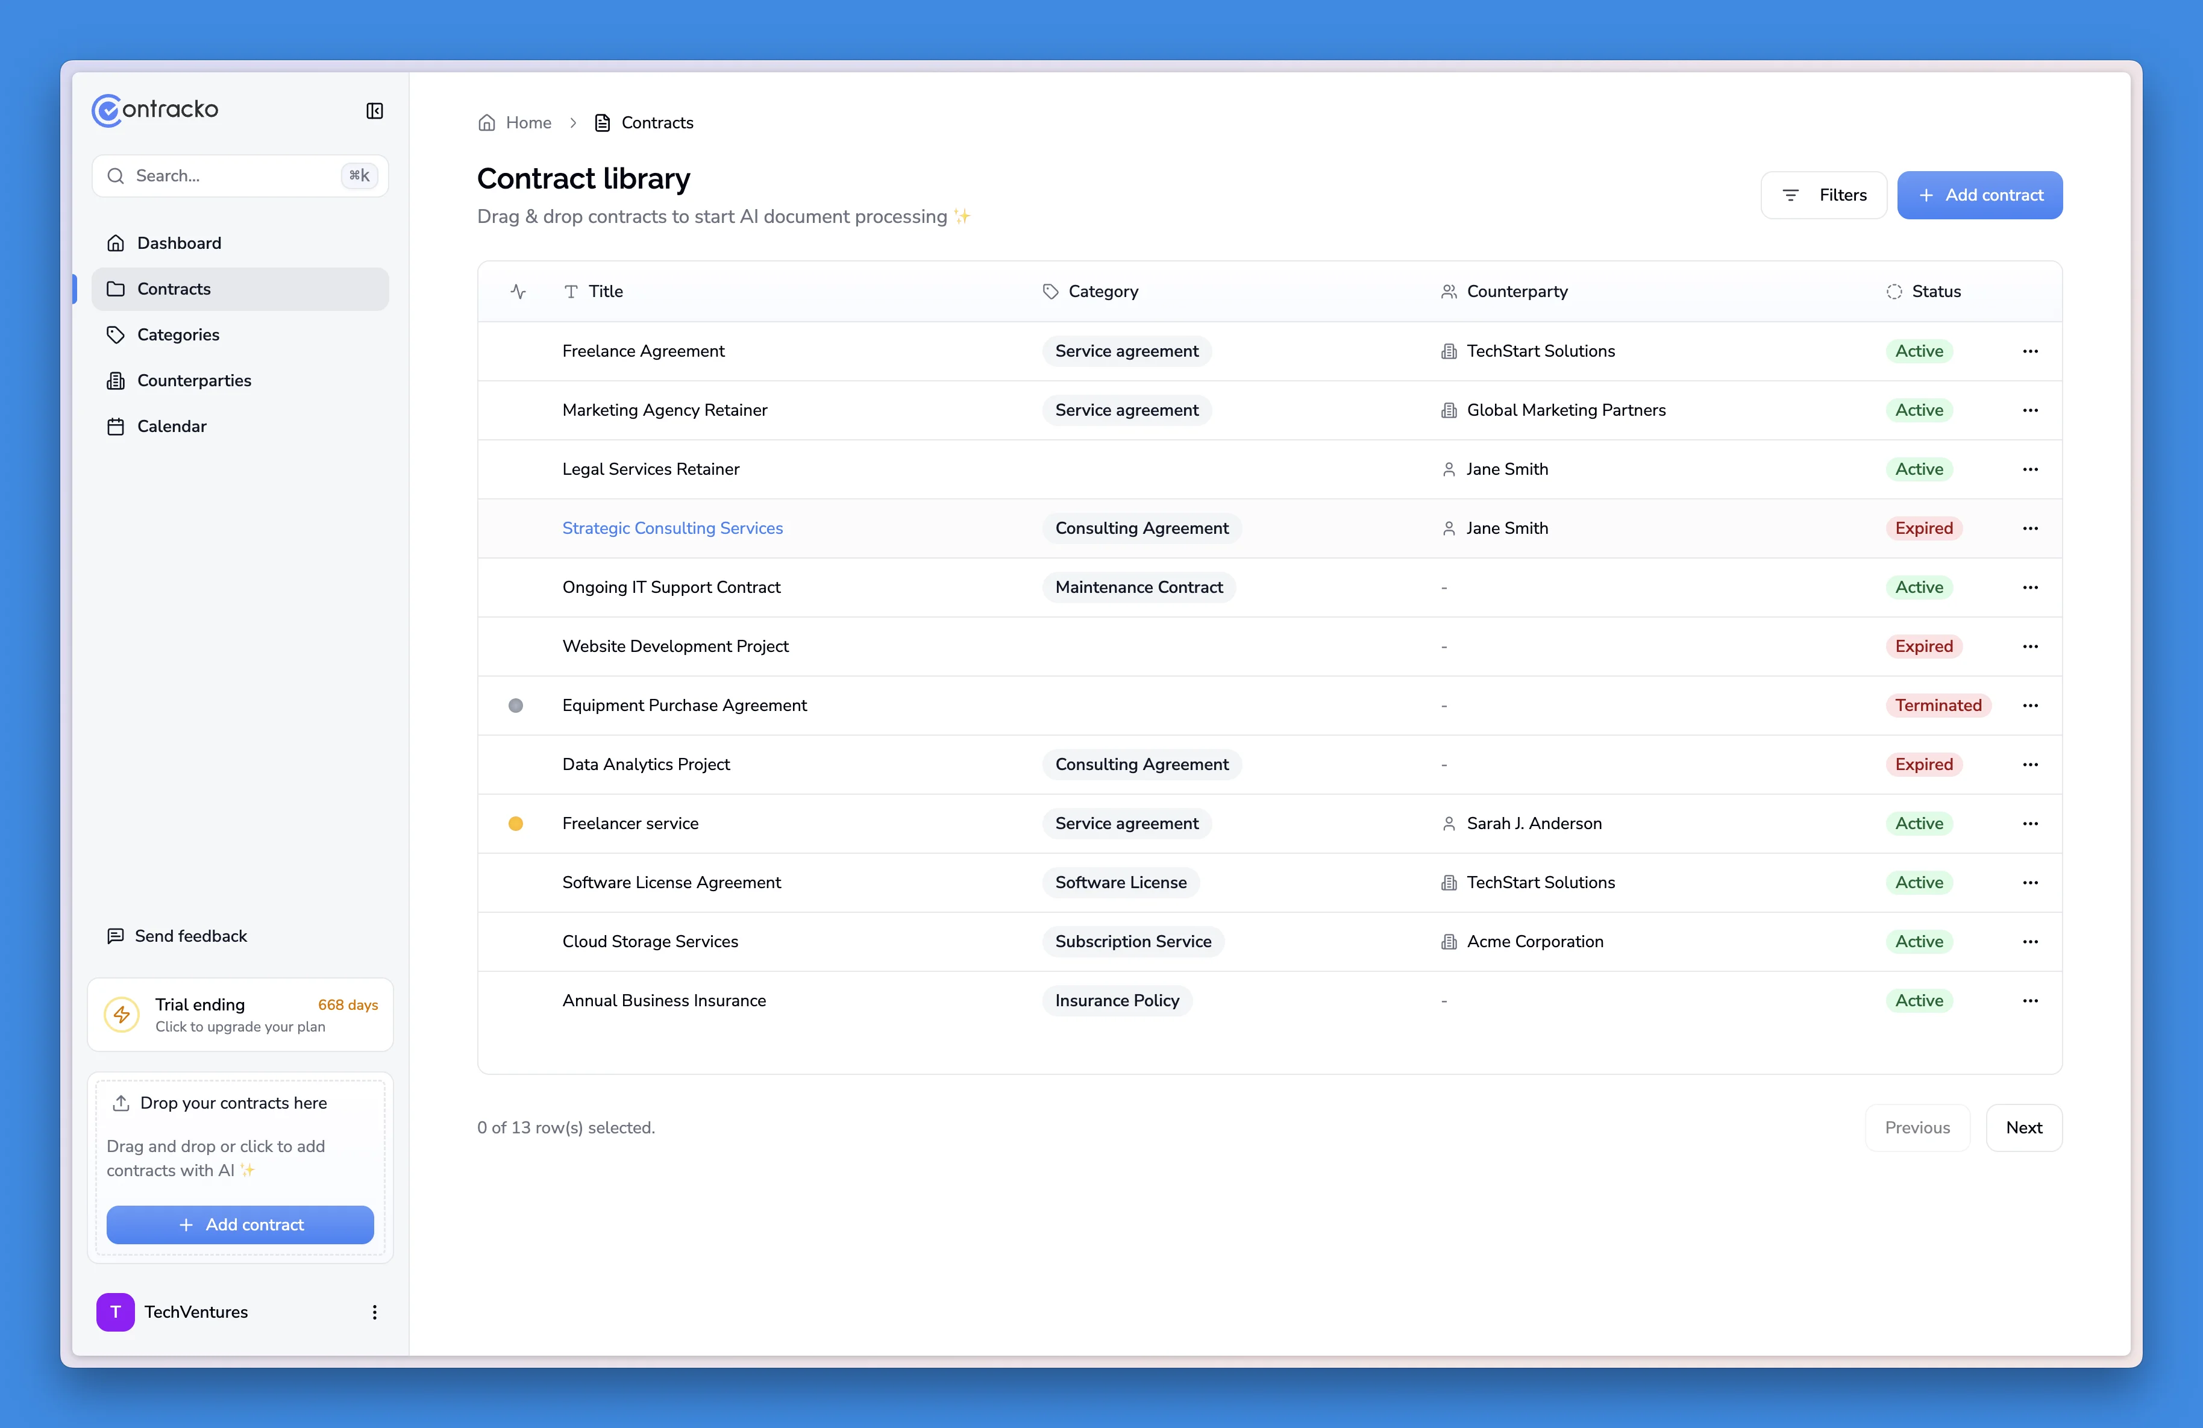Click the Add contract button

pyautogui.click(x=1980, y=195)
